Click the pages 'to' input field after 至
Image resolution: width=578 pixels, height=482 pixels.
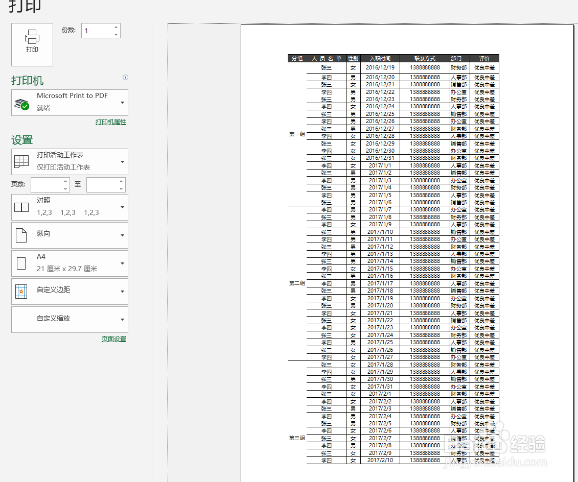(103, 185)
